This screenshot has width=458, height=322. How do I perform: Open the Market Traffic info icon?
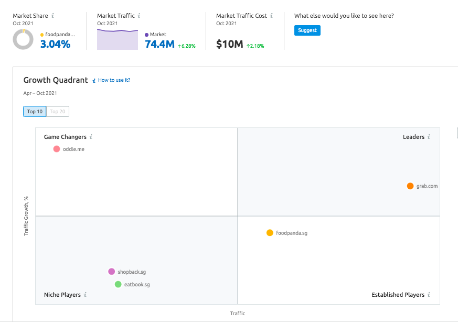tap(139, 16)
